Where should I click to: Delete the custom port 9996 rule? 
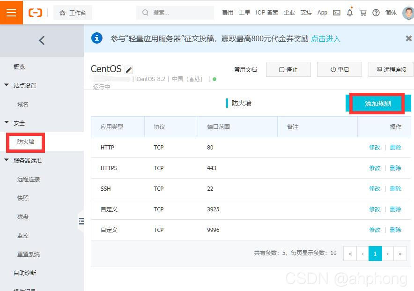395,230
